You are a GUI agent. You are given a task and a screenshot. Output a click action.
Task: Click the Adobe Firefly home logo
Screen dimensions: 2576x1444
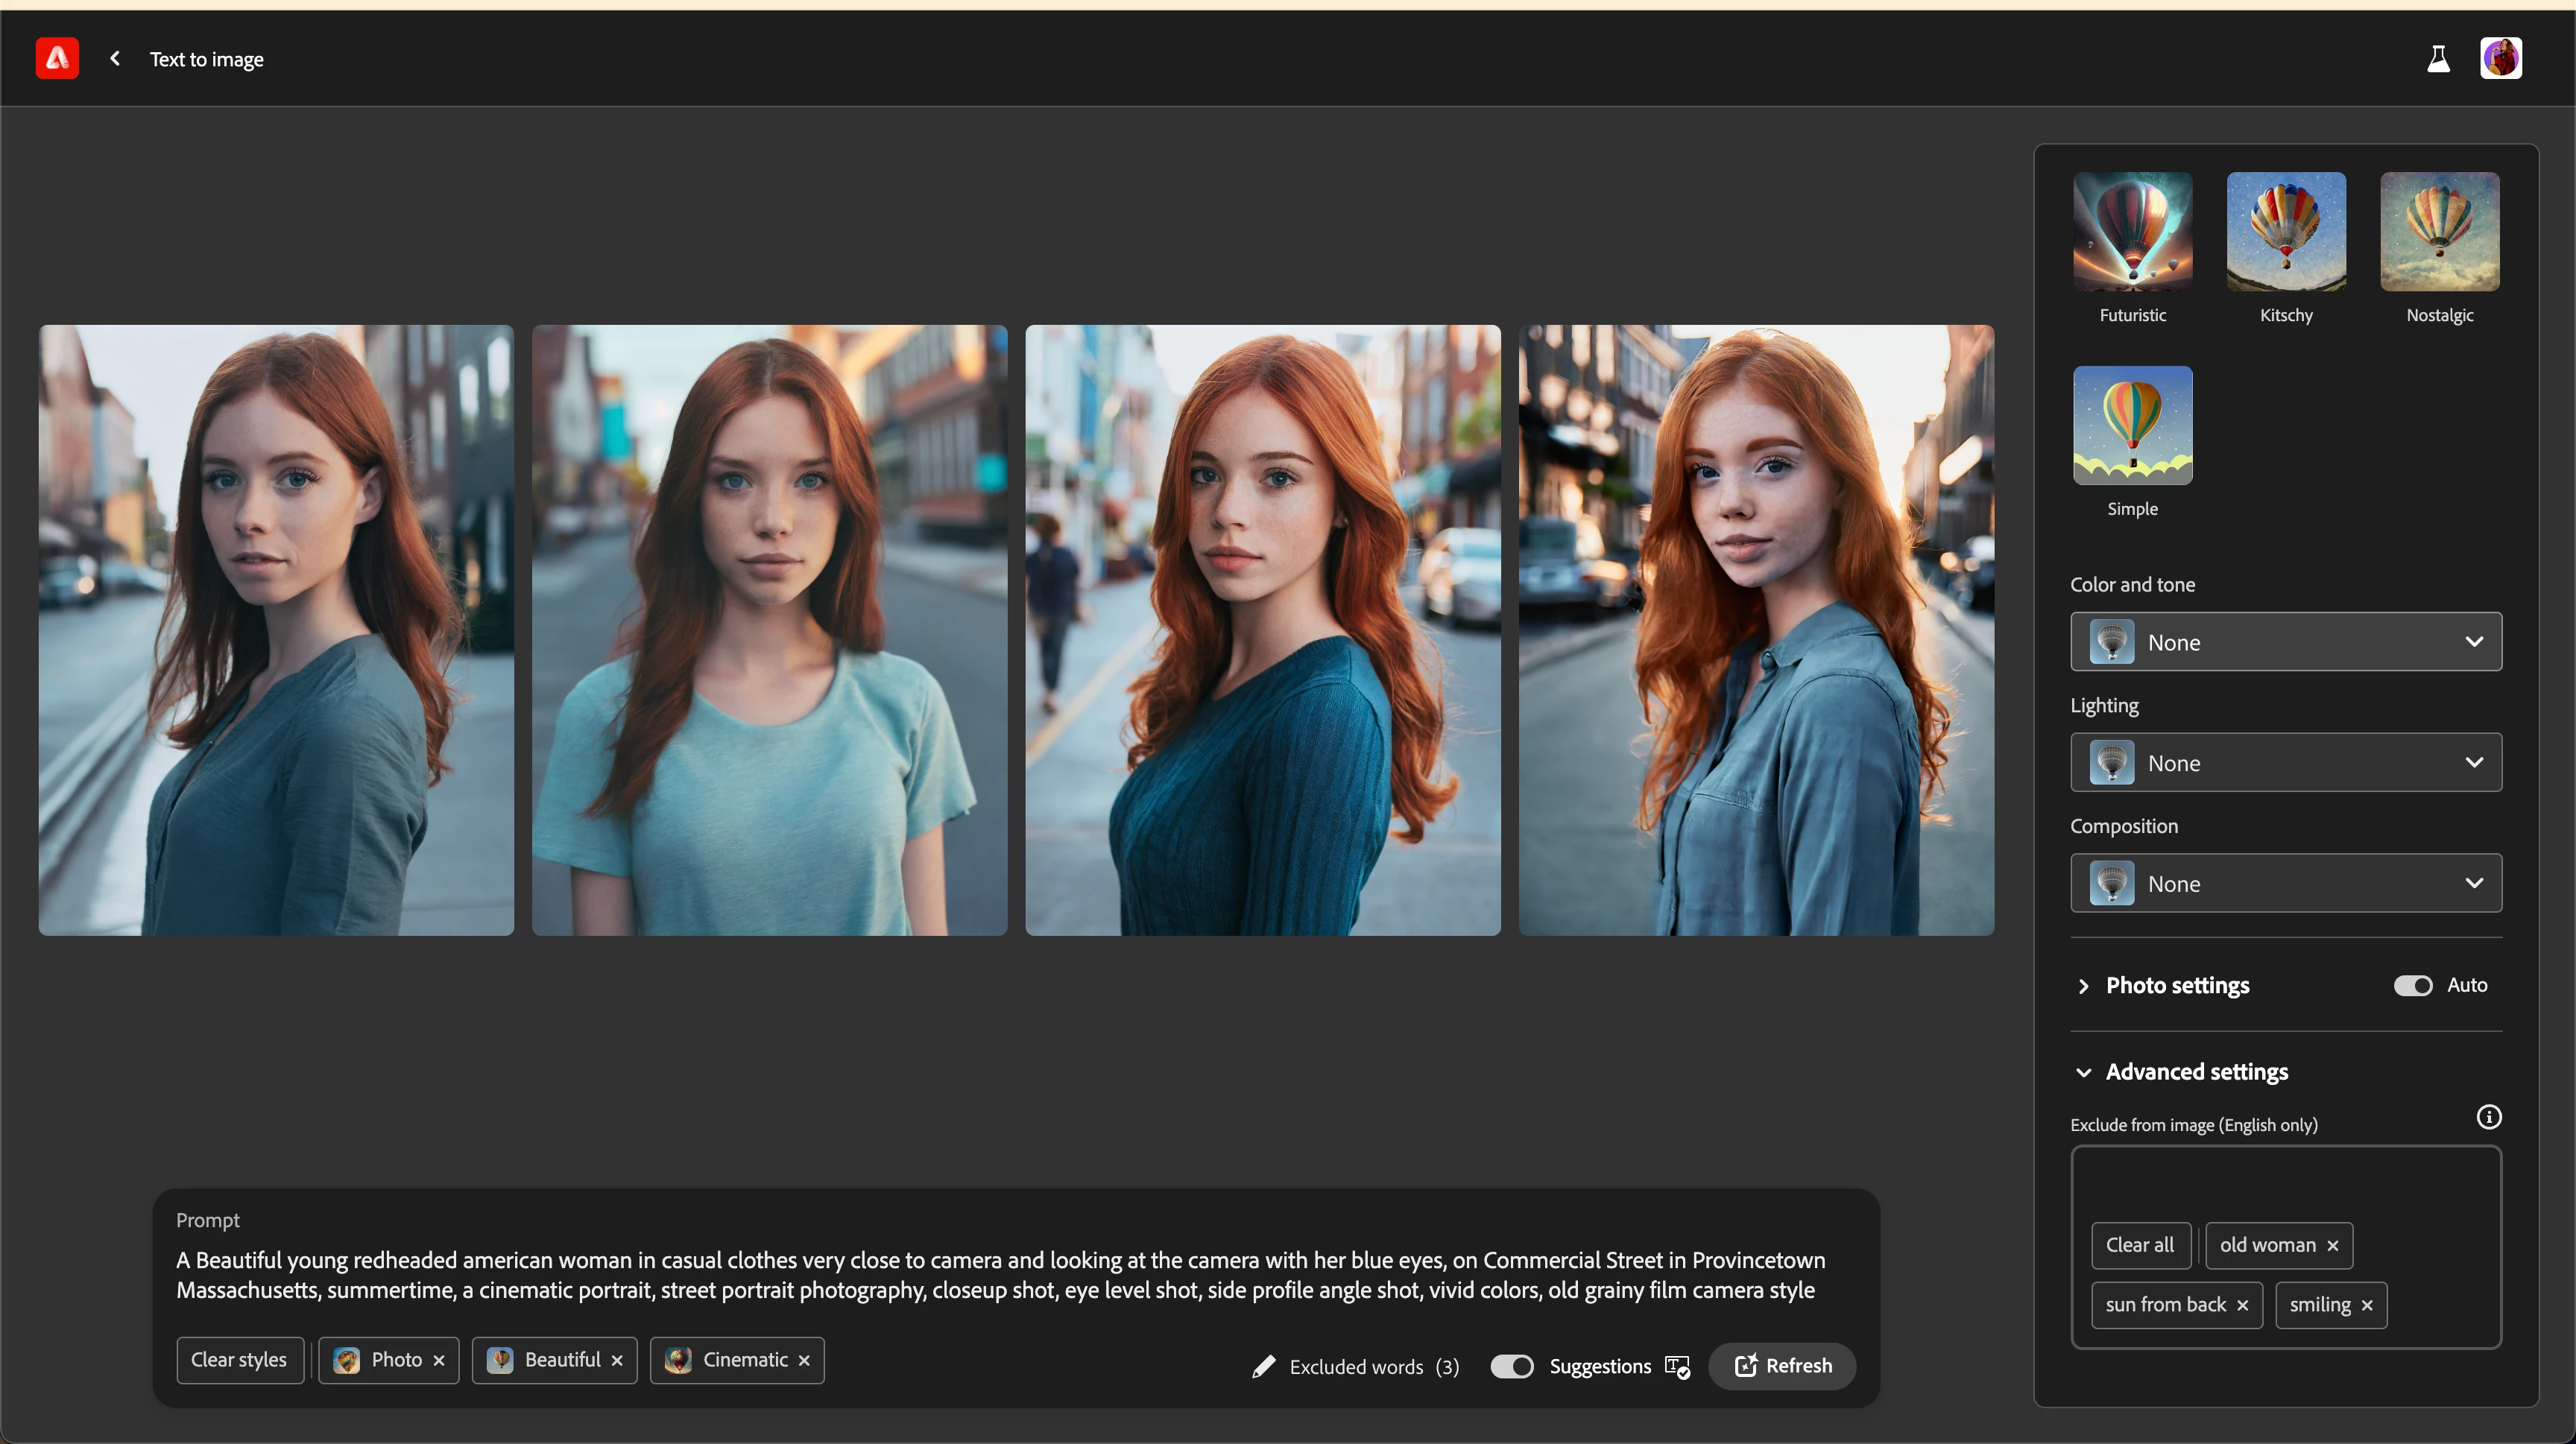click(57, 58)
